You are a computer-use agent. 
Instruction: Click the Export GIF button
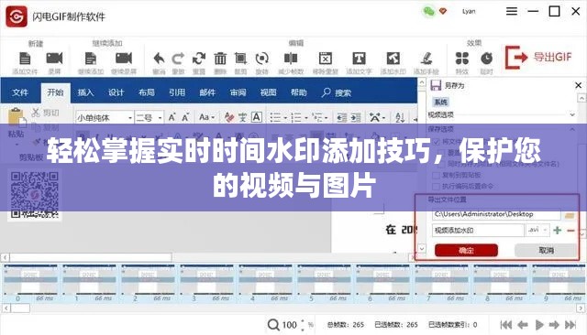point(538,57)
